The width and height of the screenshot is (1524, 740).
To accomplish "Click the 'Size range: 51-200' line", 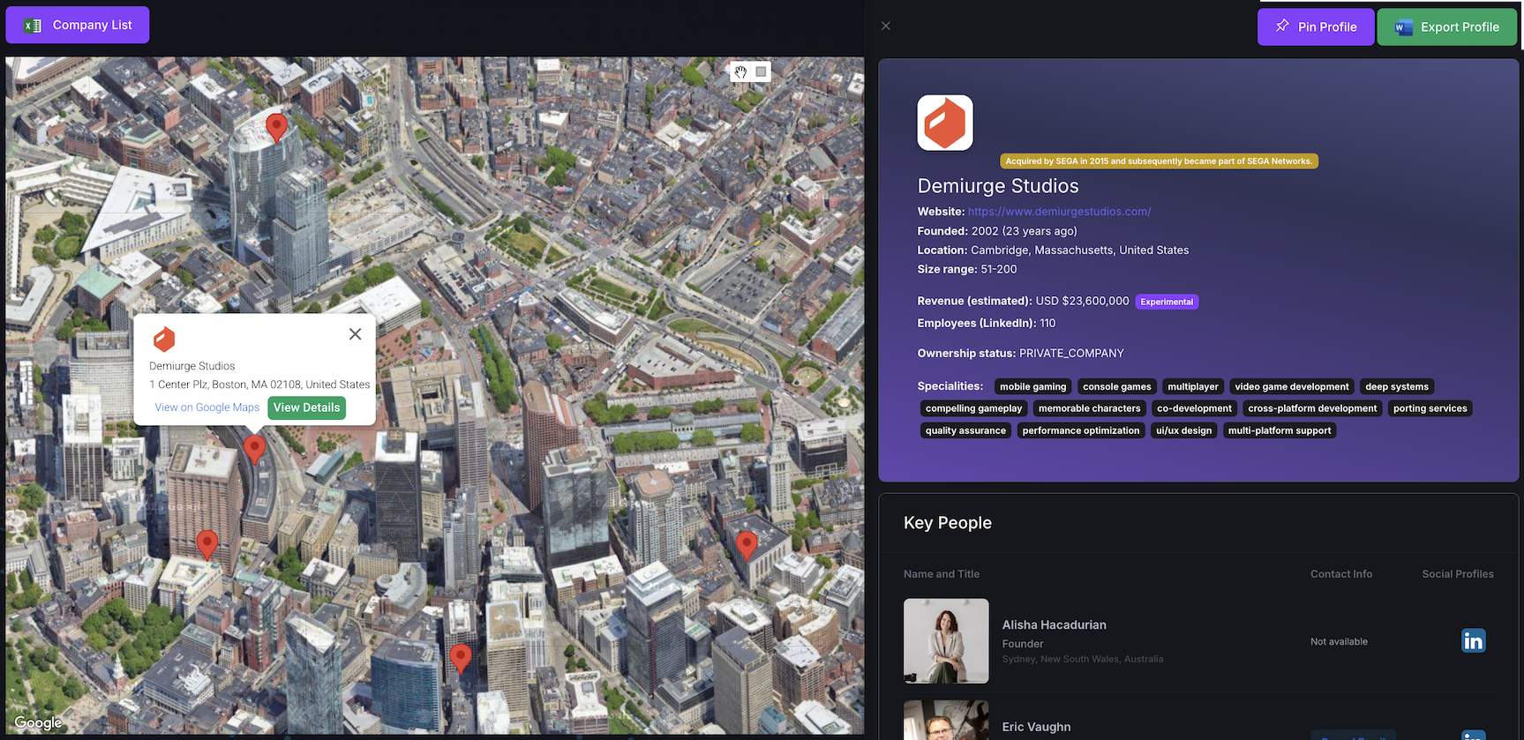I will [967, 270].
